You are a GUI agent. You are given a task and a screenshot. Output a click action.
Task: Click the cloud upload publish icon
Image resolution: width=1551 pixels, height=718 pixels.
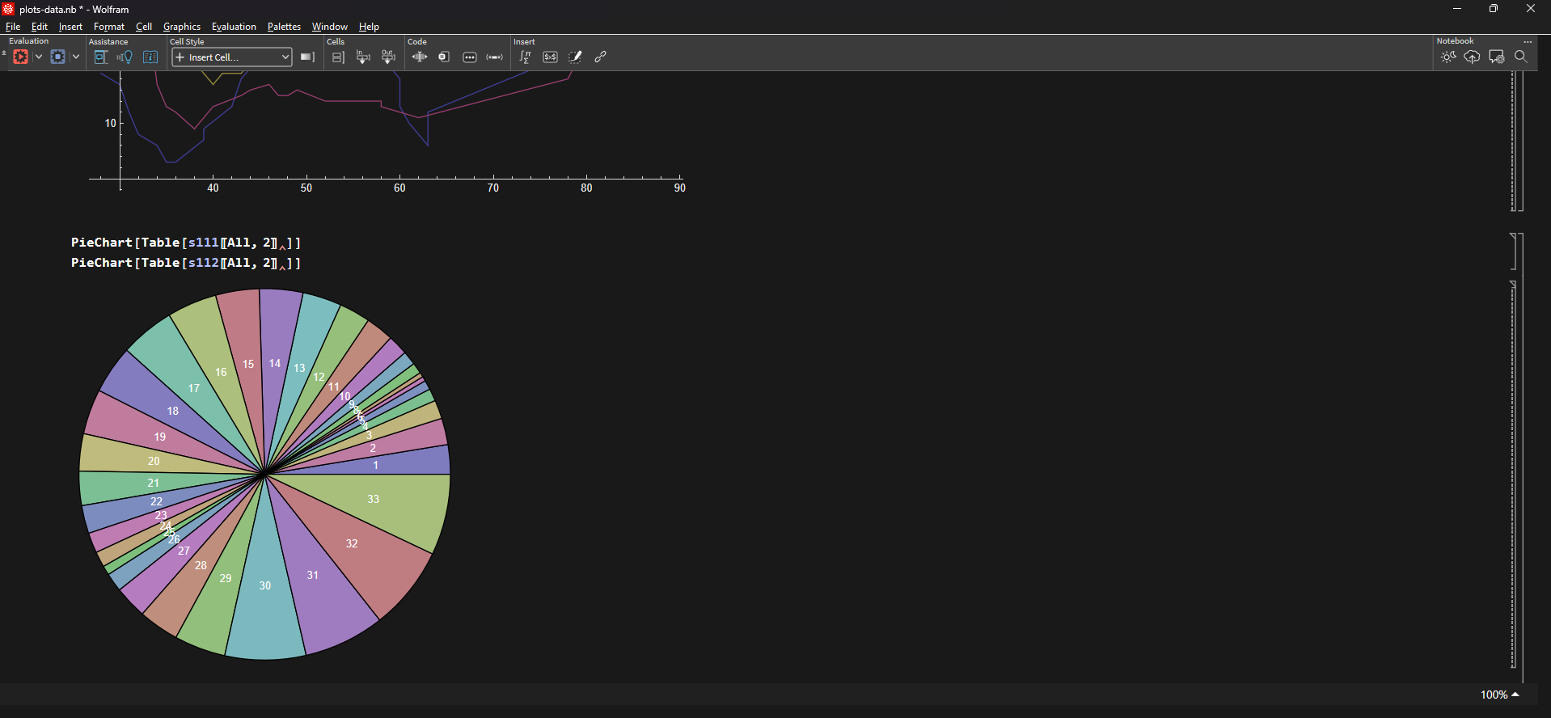(x=1472, y=57)
